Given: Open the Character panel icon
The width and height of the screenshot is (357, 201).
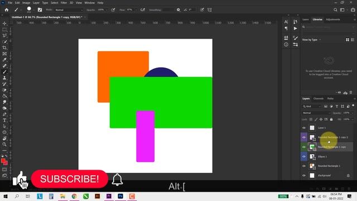Looking at the screenshot, I should tap(286, 22).
